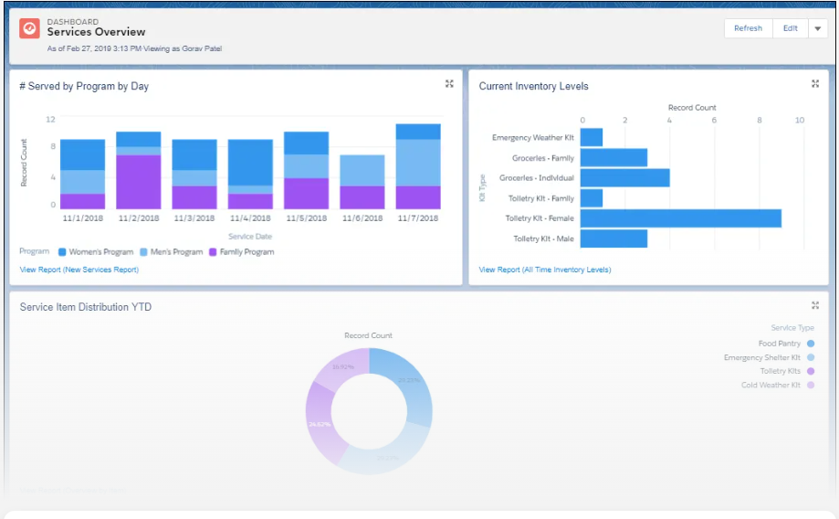Click the 'Current Inventory Levels' heading
Viewport: 839px width, 519px height.
pos(533,86)
